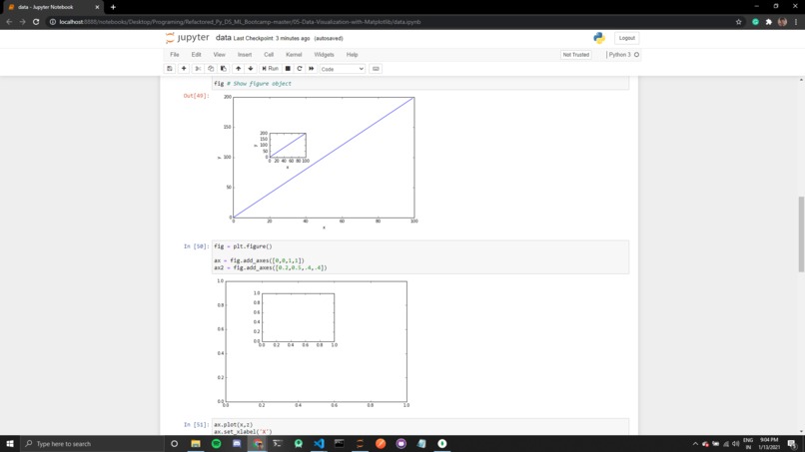Open the cell type Code dropdown
The width and height of the screenshot is (805, 452).
click(x=342, y=69)
